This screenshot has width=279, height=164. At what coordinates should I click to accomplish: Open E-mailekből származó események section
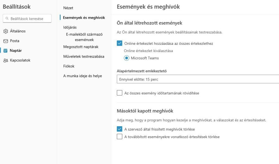[84, 37]
